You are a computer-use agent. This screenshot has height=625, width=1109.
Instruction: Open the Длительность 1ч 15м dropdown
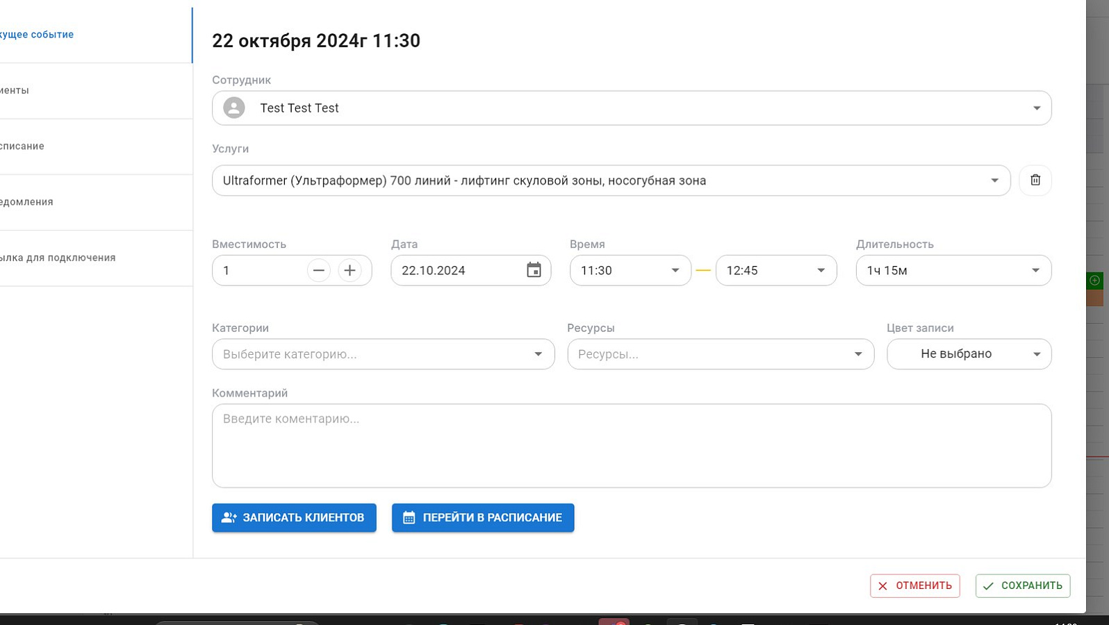pyautogui.click(x=953, y=270)
